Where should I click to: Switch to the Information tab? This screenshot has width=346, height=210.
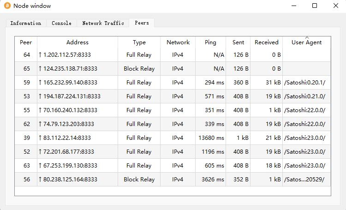tap(26, 23)
